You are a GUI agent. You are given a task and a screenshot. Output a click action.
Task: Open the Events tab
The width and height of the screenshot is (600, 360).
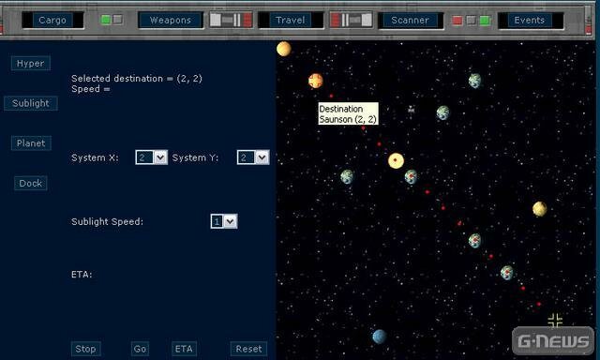(529, 21)
